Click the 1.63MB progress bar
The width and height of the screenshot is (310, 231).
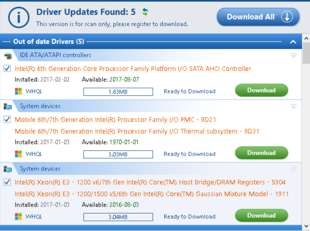(118, 92)
